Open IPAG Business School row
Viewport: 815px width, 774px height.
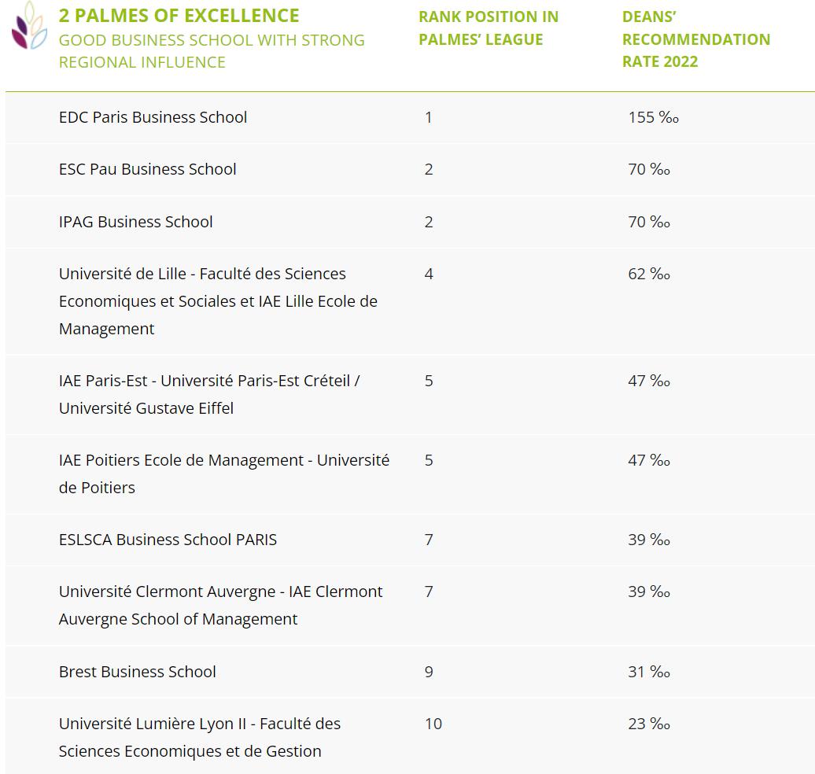pyautogui.click(x=135, y=222)
